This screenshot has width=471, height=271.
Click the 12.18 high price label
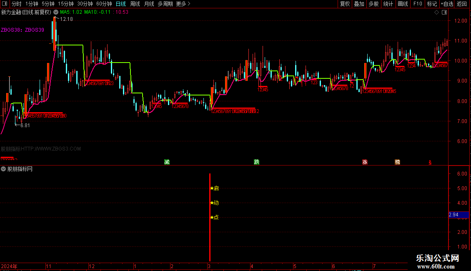point(66,19)
